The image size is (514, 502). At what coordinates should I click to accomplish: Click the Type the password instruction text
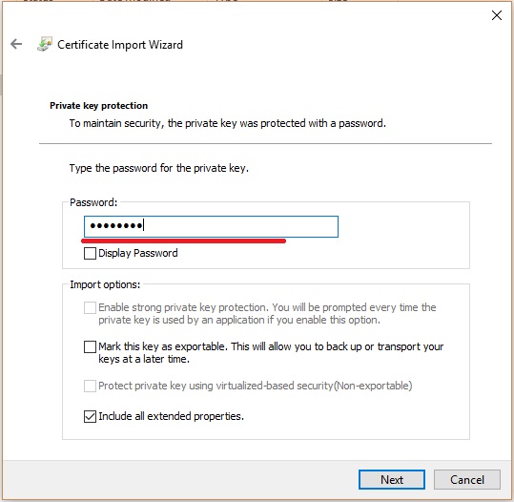pos(159,168)
